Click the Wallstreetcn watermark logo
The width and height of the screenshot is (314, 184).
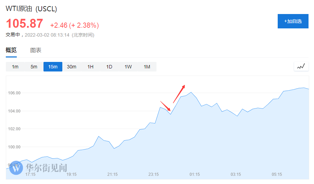[38, 168]
